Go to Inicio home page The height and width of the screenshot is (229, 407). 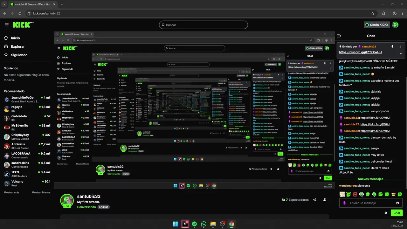(15, 38)
